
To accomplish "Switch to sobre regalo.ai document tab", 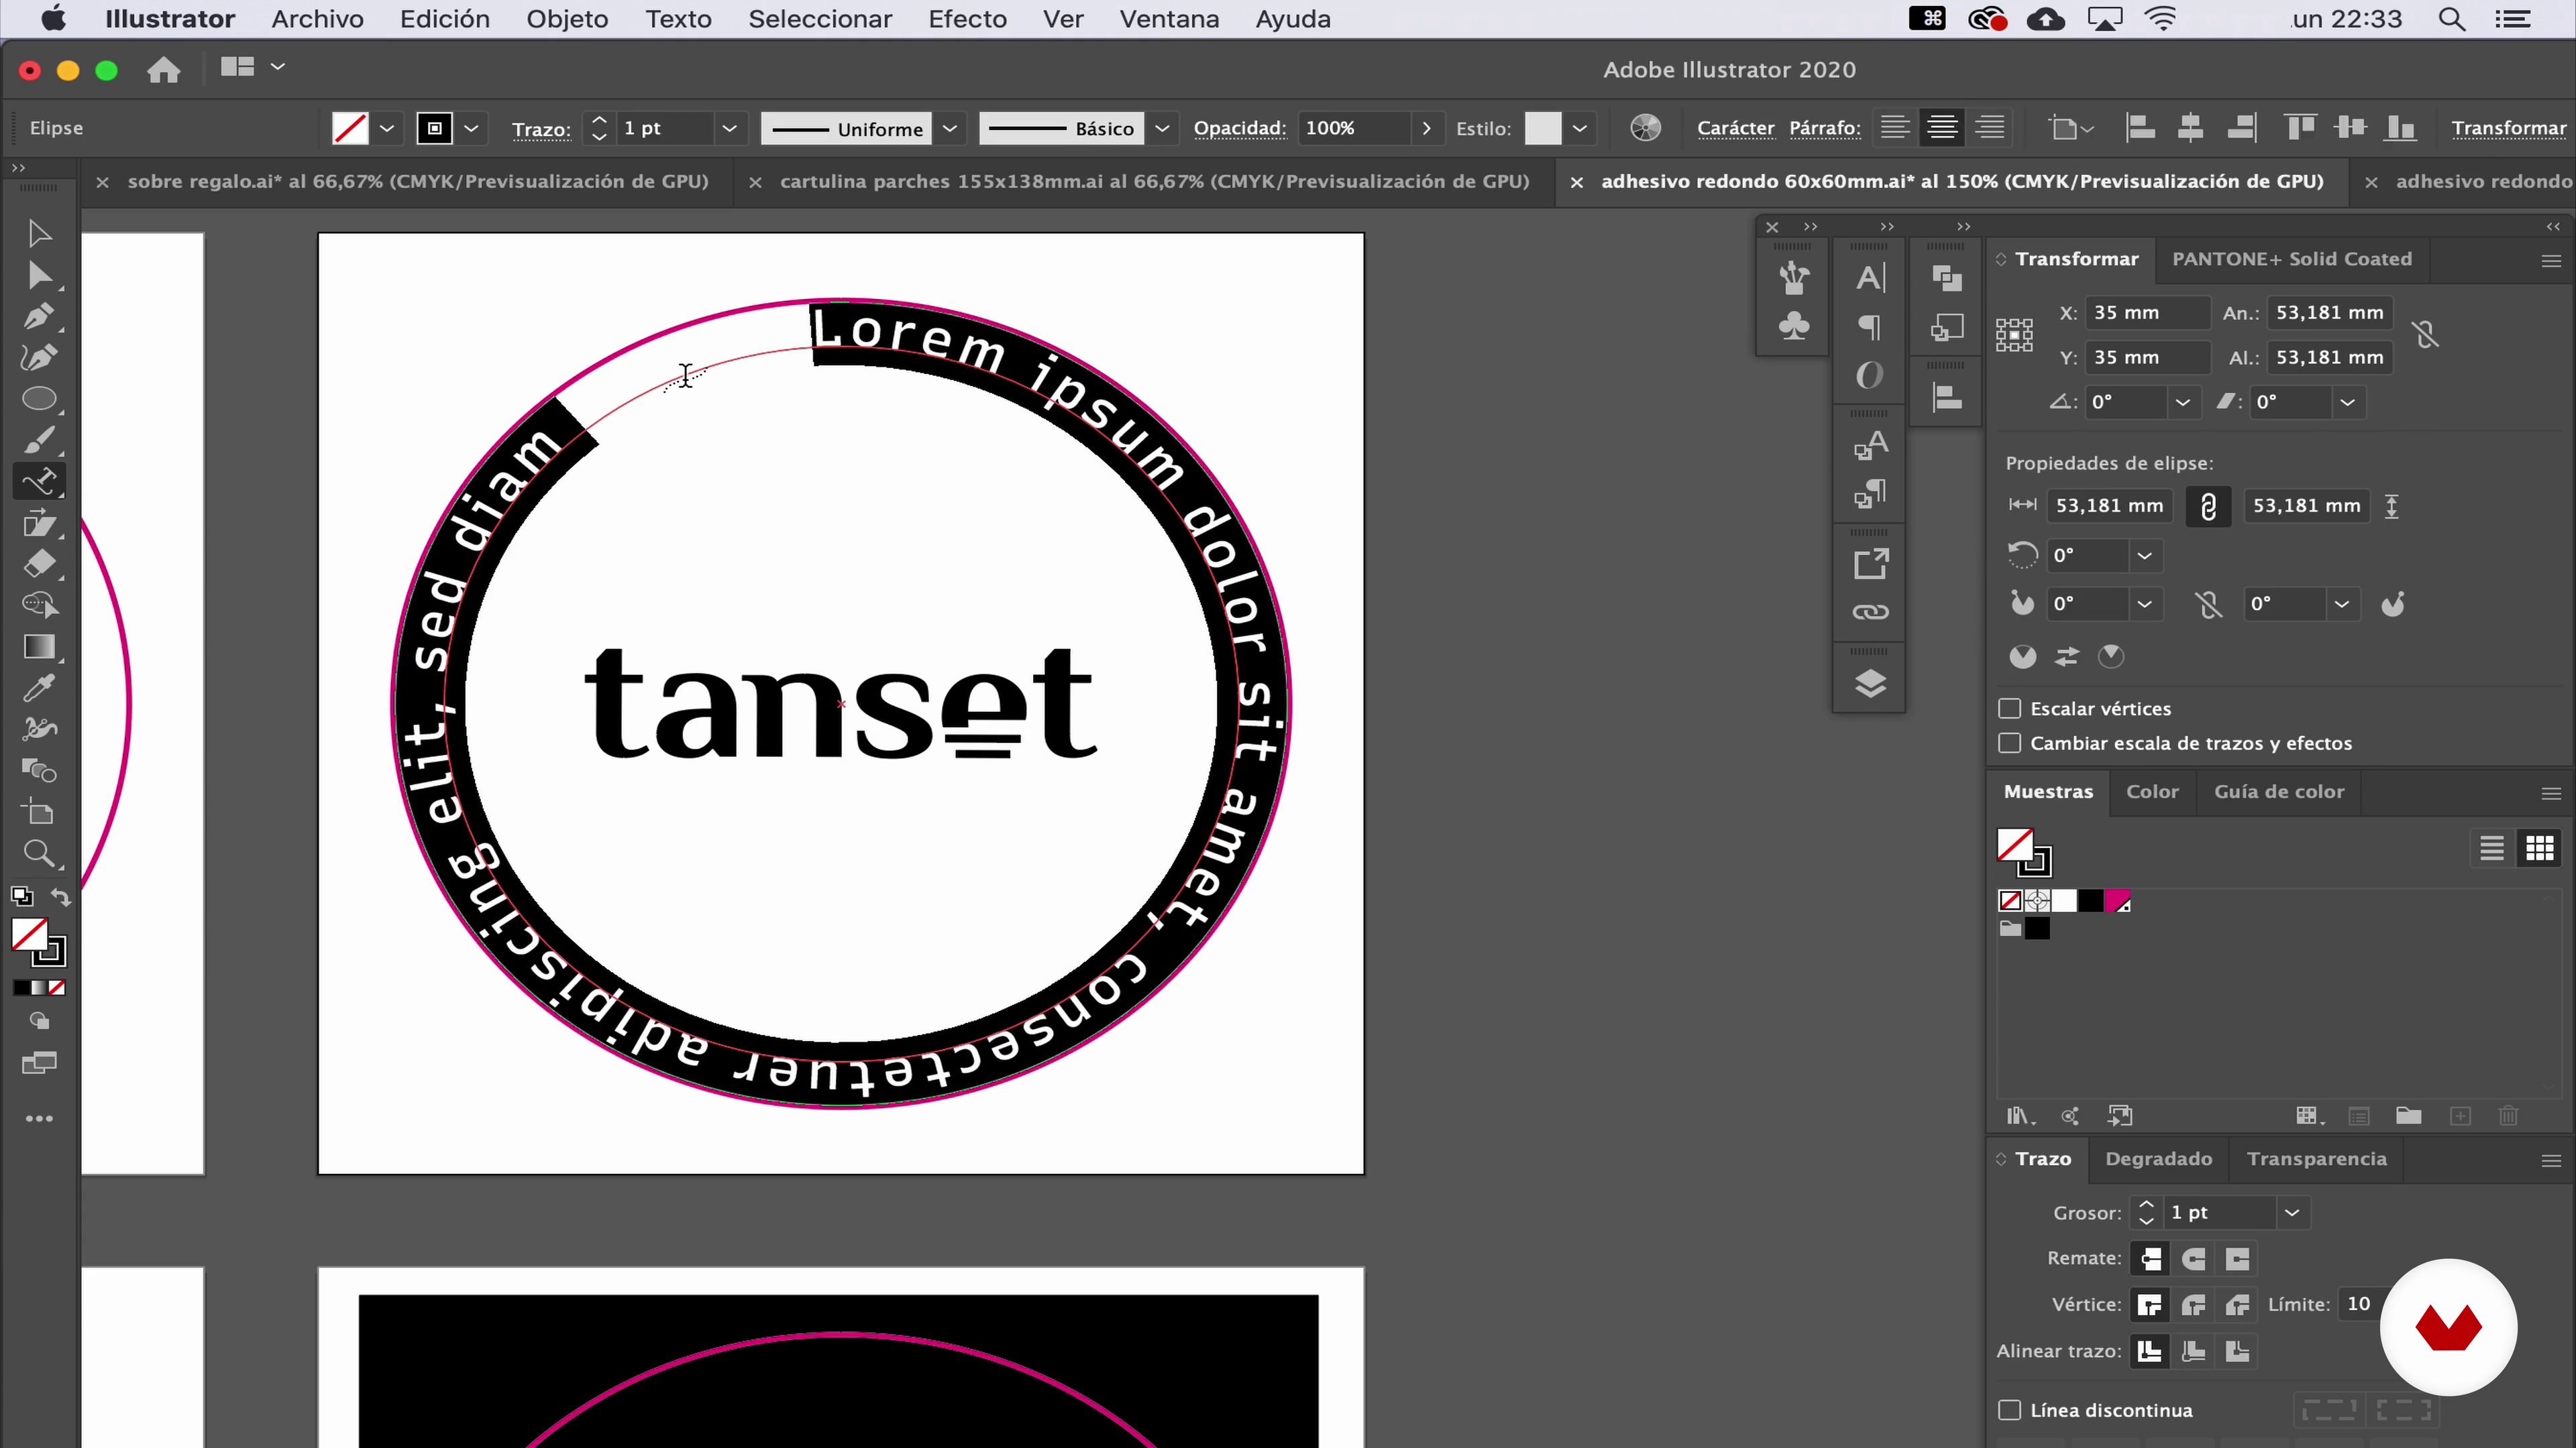I will pyautogui.click(x=418, y=181).
